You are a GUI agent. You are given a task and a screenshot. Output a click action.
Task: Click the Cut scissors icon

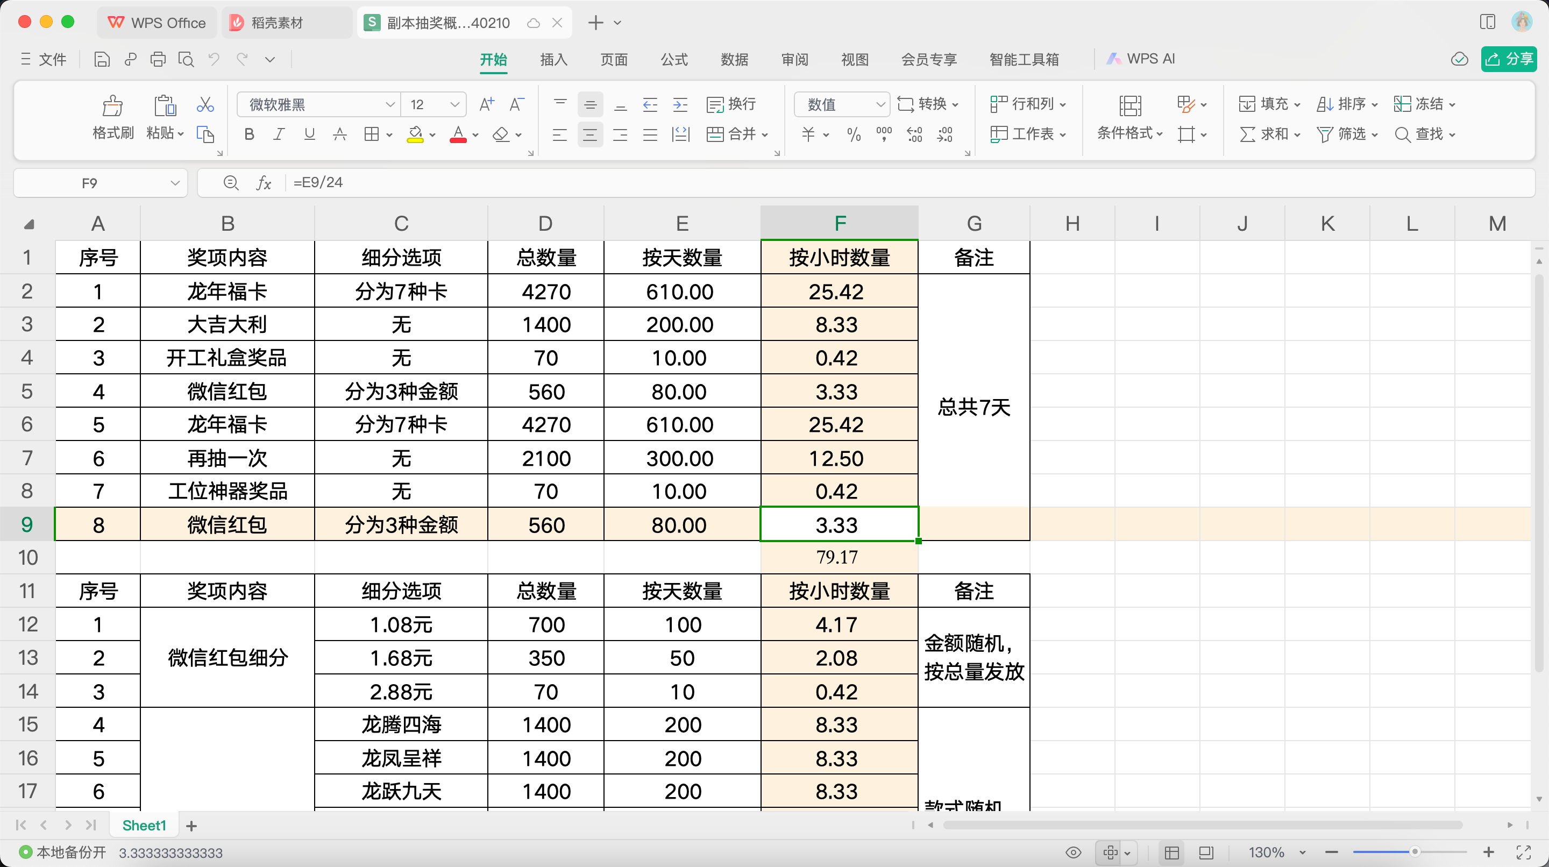205,105
